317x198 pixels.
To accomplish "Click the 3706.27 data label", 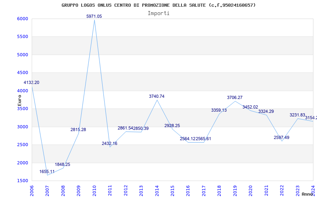I will point(235,97).
